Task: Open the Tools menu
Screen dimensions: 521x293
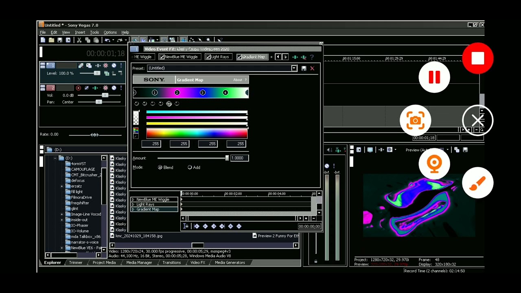Action: pos(94,33)
